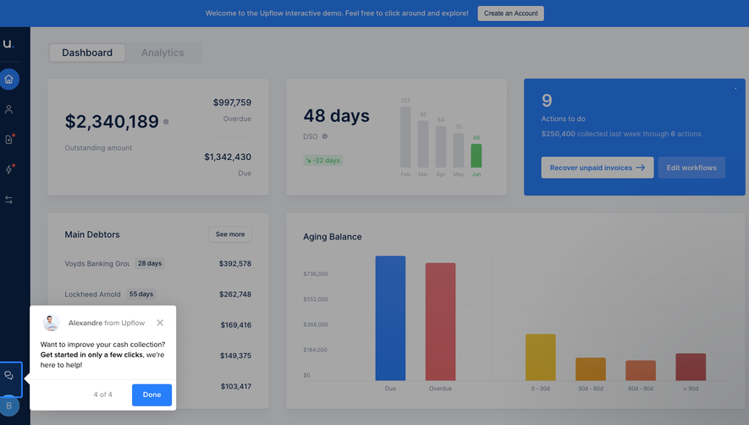Select Lockheed Arnold debtor row
Screen dimensions: 749x425
(158, 294)
